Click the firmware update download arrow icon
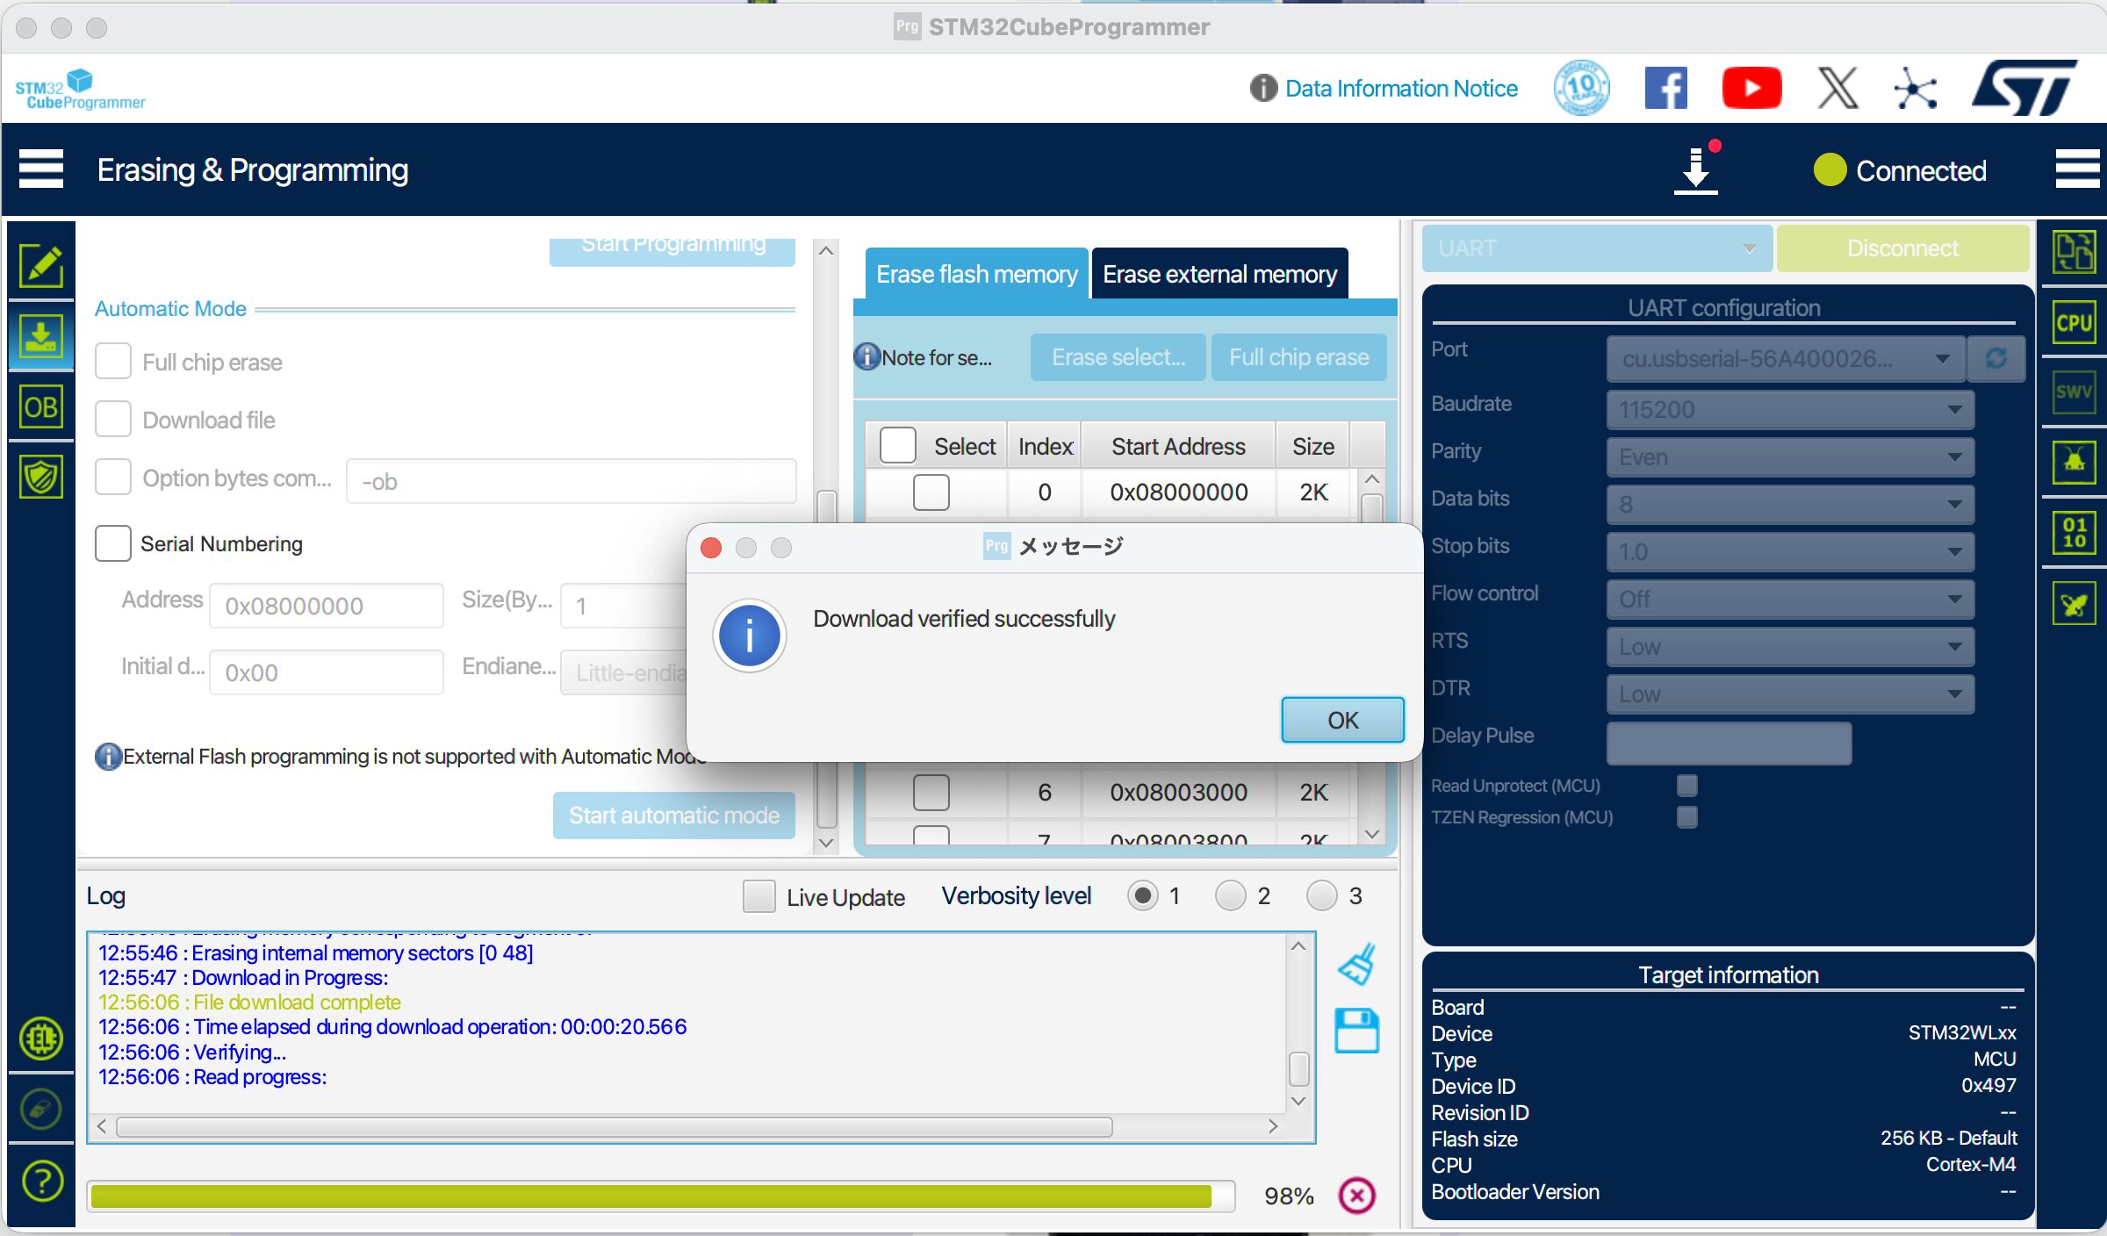Viewport: 2107px width, 1236px height. pyautogui.click(x=1695, y=169)
